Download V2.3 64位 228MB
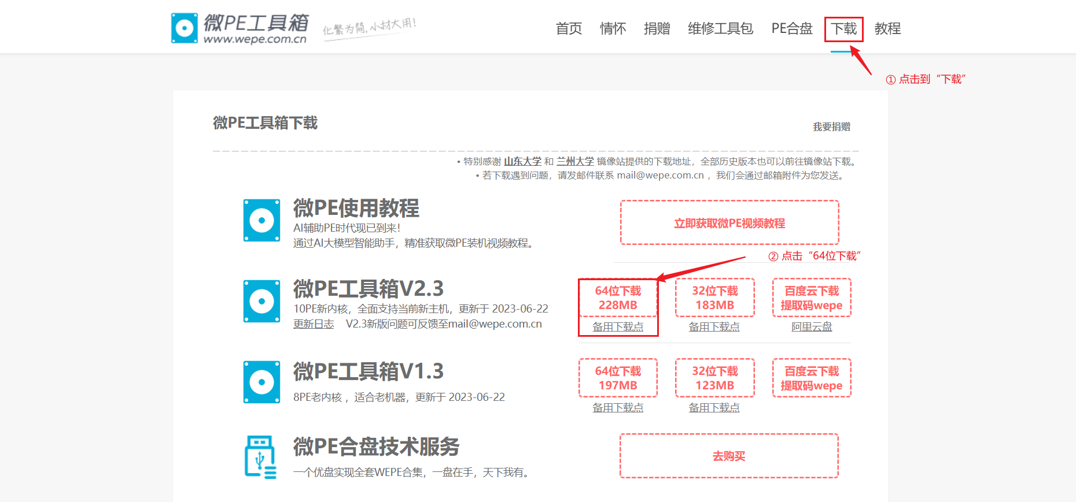 coord(618,298)
